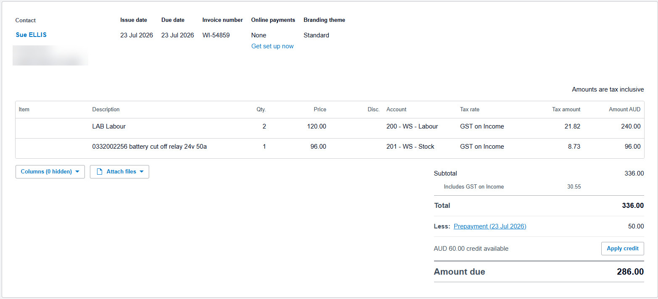This screenshot has width=658, height=299.
Task: Click the Amount AUD column header
Action: (625, 110)
